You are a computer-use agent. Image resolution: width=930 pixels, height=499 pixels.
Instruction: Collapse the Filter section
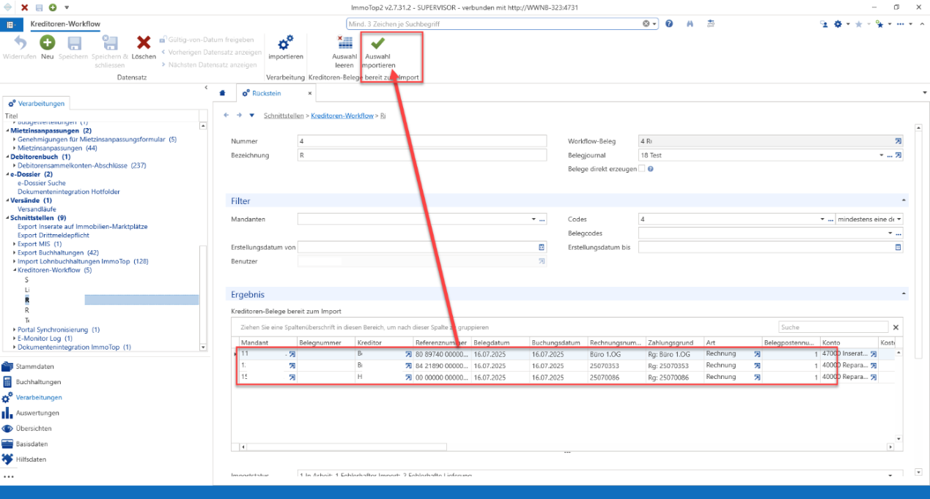[x=904, y=200]
